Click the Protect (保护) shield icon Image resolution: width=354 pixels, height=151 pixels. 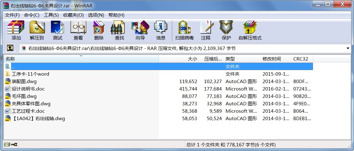click(x=226, y=31)
